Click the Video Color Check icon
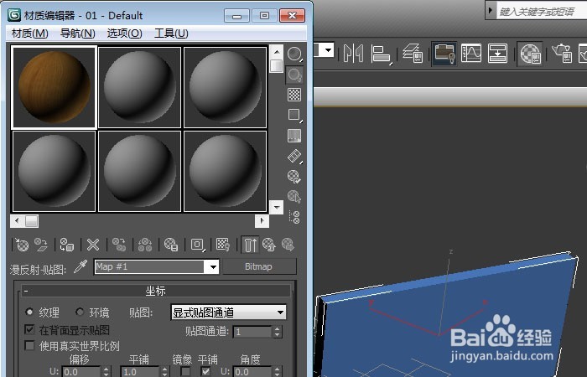The image size is (587, 377). coord(294,136)
